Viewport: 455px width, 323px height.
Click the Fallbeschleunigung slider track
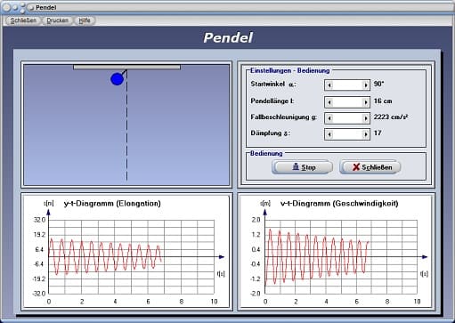tap(347, 118)
